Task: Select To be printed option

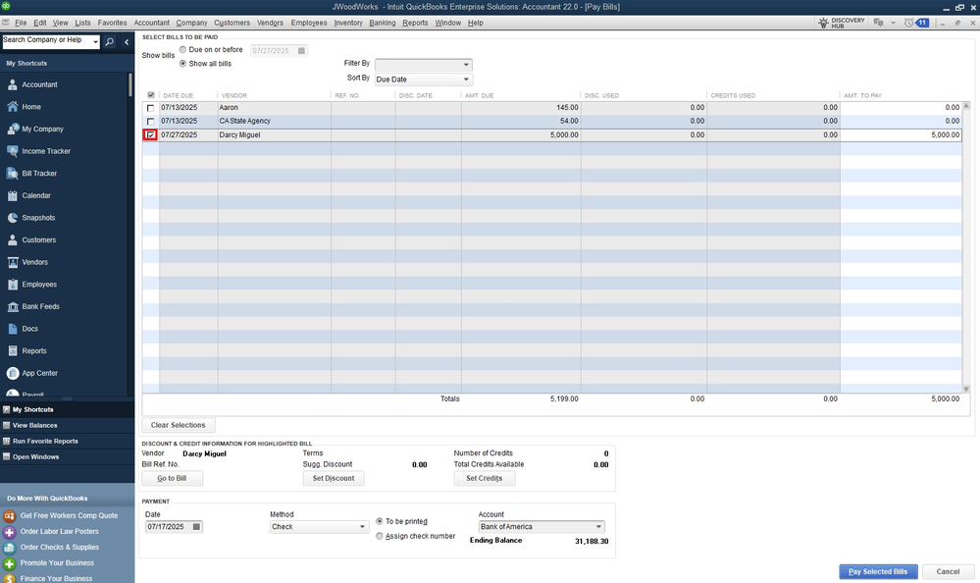Action: tap(380, 521)
